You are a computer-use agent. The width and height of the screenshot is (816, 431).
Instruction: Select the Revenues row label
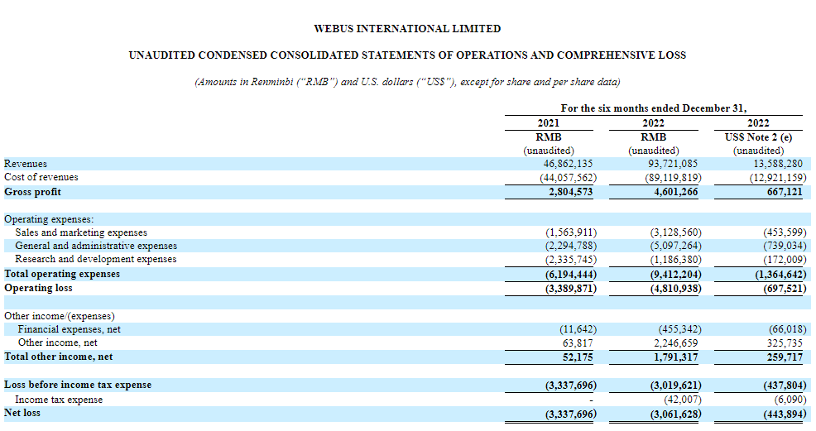(26, 164)
